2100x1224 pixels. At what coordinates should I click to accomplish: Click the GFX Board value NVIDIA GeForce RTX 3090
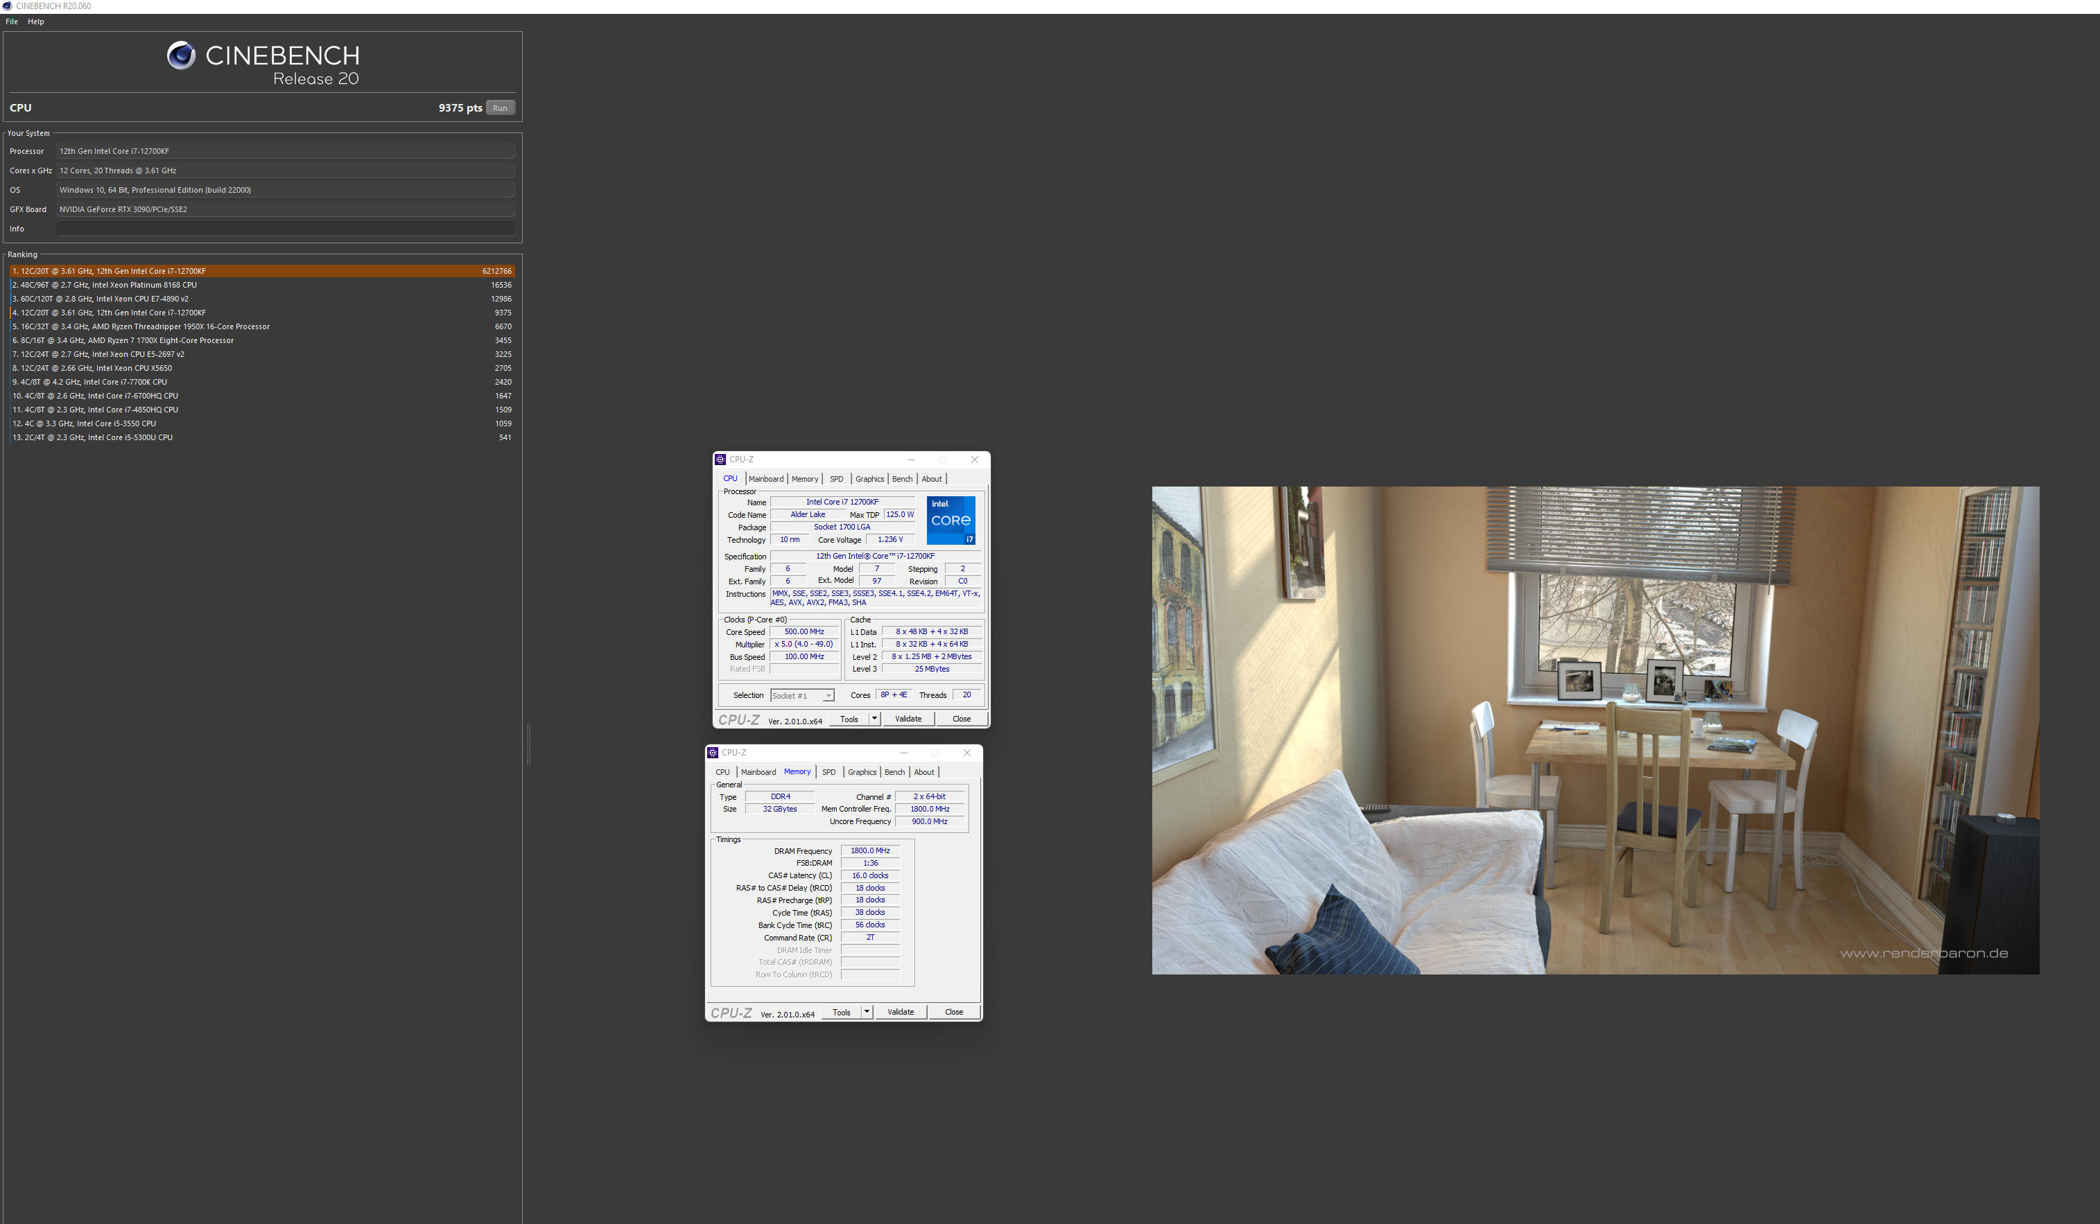[x=285, y=209]
